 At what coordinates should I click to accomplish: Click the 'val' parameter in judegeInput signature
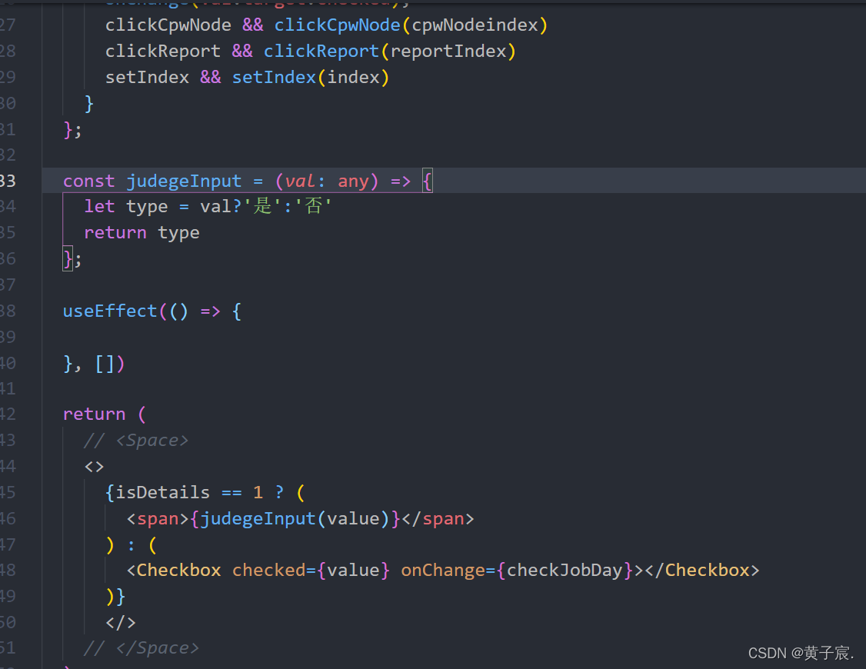click(300, 181)
